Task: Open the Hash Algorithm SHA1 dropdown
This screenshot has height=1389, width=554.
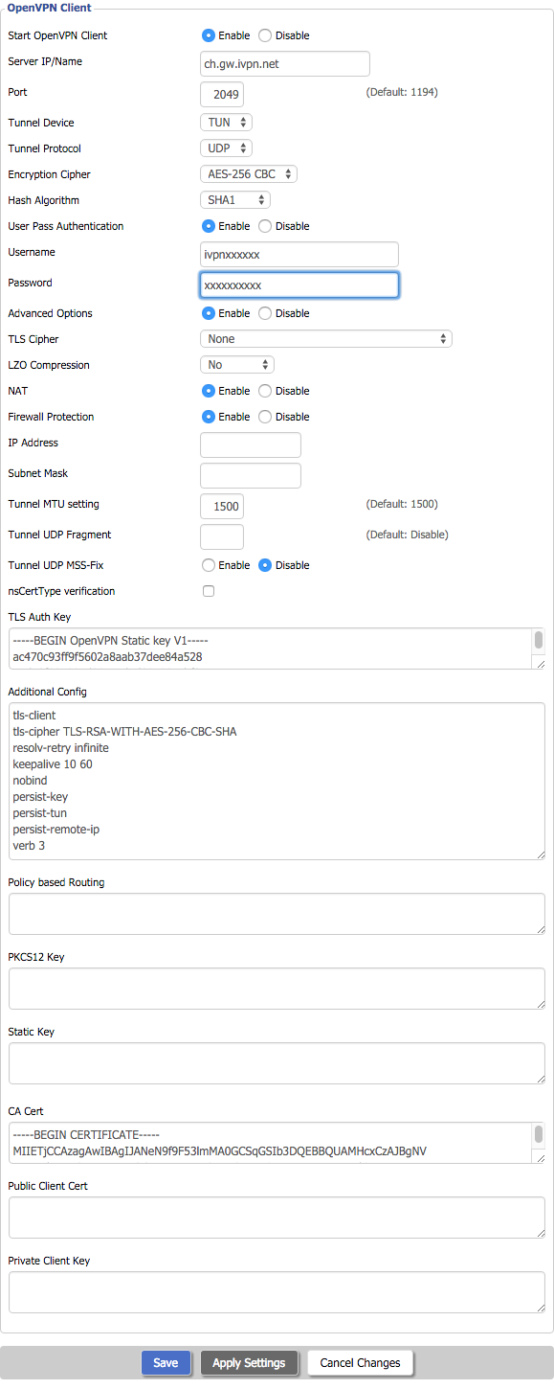Action: click(x=235, y=200)
